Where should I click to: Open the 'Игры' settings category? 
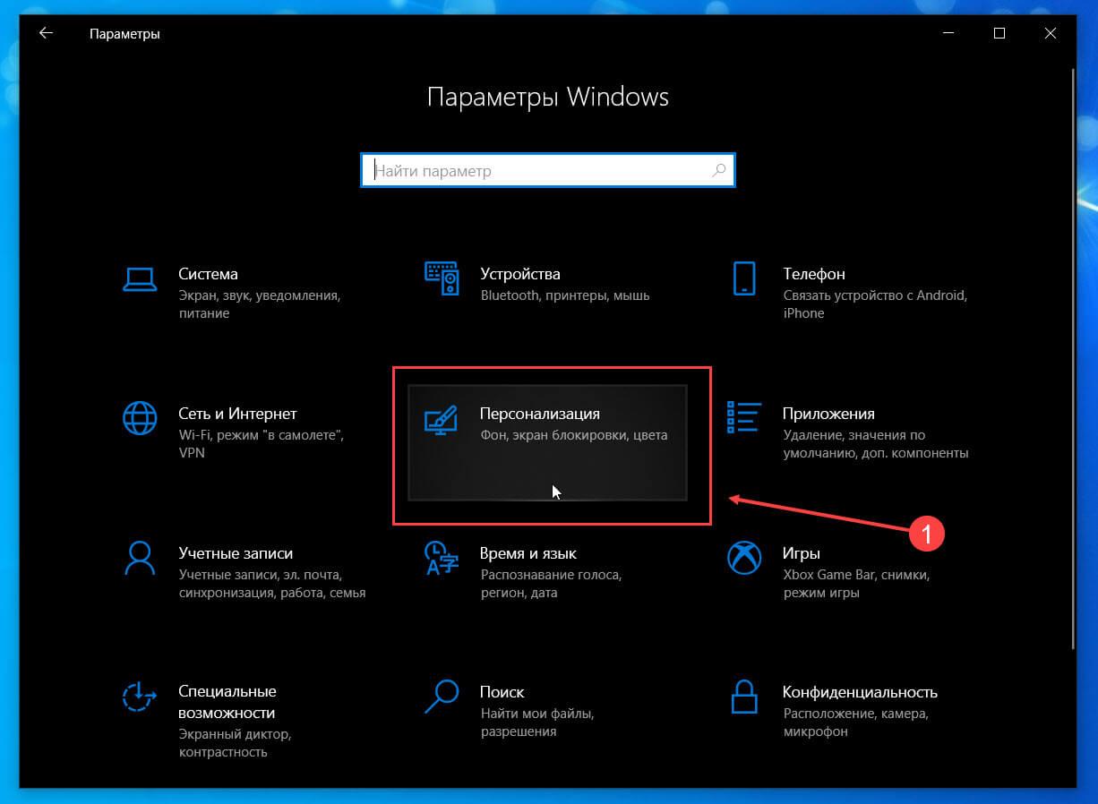coord(801,553)
